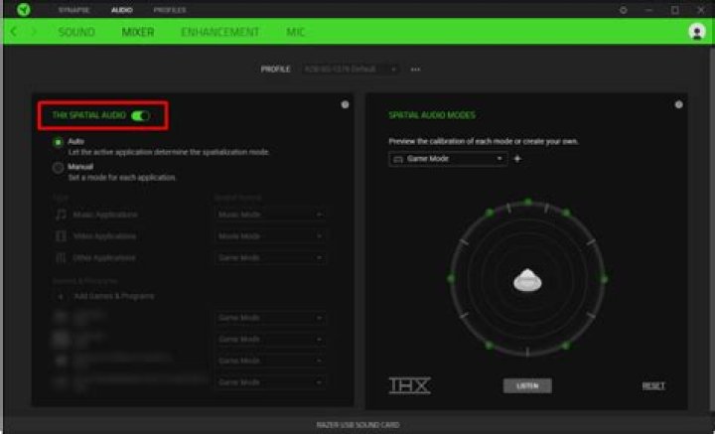
Task: Select the Manual radio button
Action: (59, 169)
